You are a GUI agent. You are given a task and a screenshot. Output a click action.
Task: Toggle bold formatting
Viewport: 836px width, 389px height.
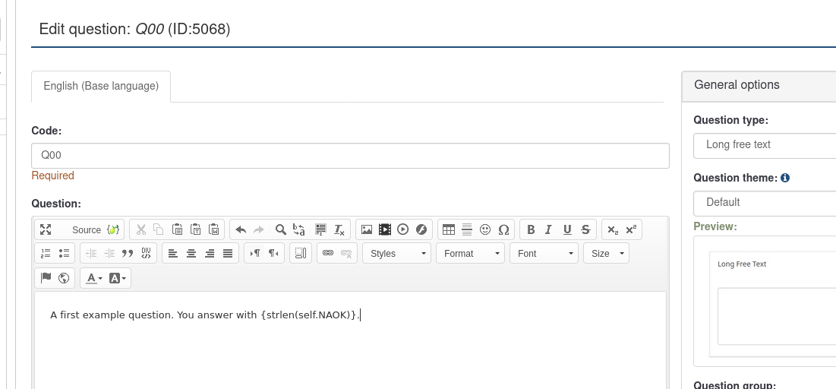tap(531, 229)
